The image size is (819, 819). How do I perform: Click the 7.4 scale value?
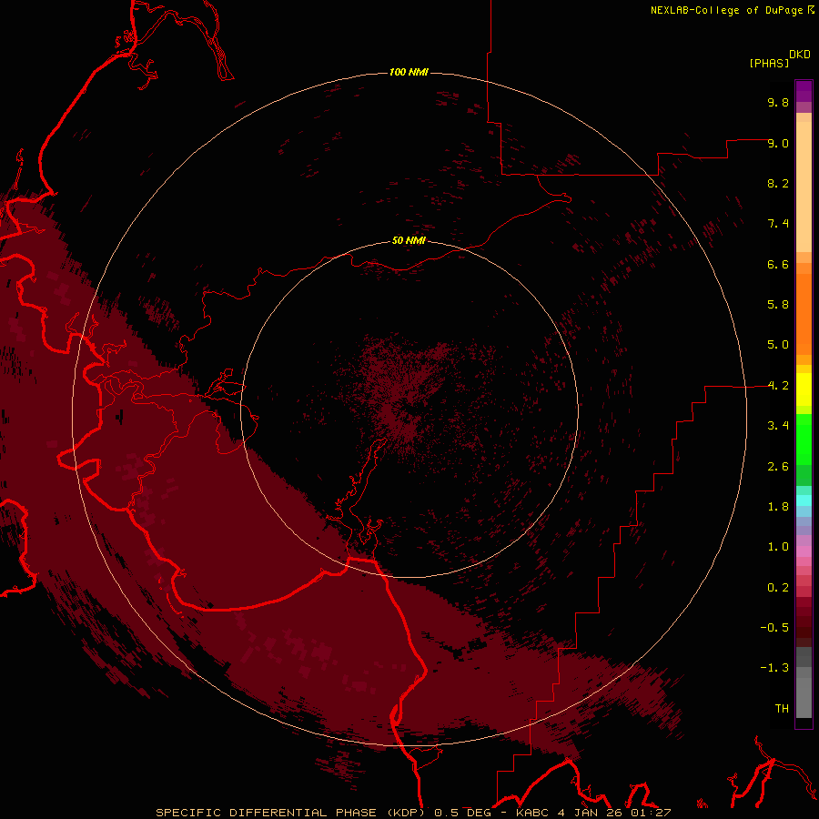coord(778,224)
